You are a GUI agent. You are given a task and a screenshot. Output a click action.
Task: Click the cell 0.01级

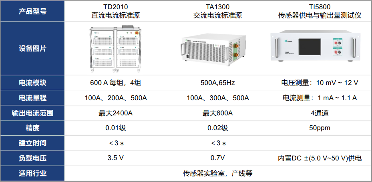pos(116,128)
